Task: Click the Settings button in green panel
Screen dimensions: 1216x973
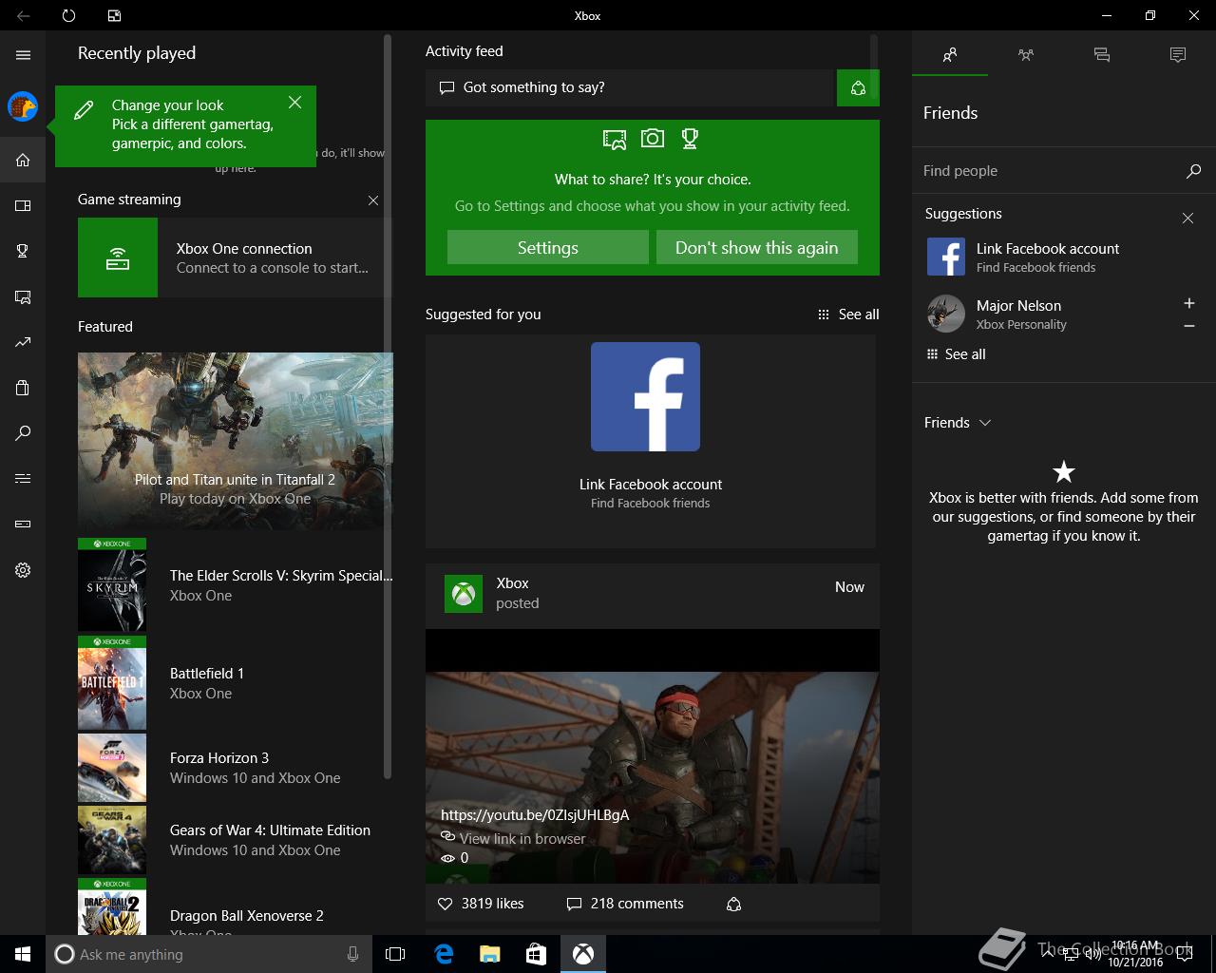Action: (548, 247)
